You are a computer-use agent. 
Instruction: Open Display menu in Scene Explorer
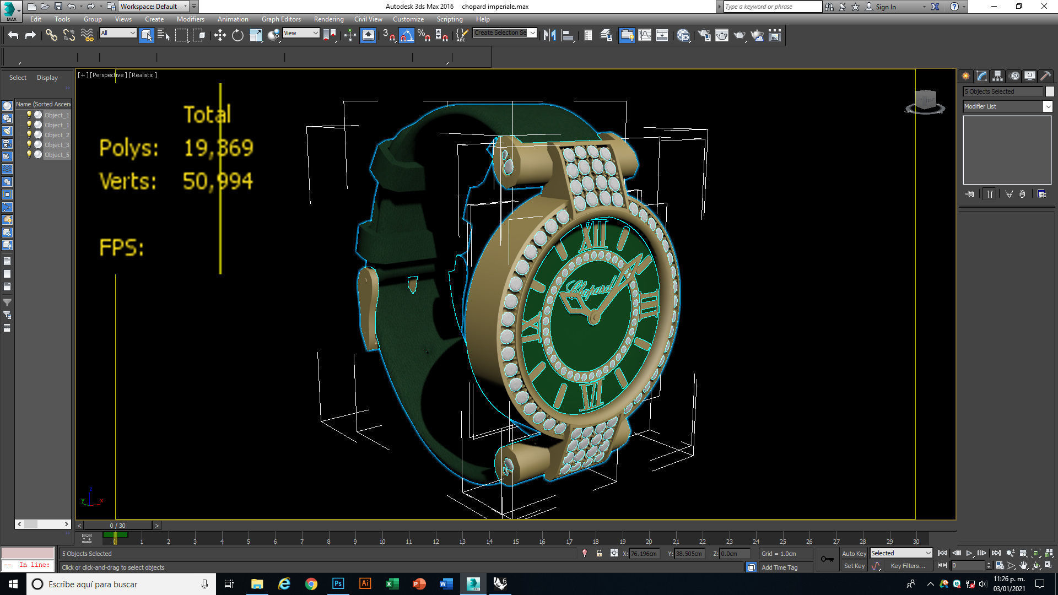pos(47,78)
